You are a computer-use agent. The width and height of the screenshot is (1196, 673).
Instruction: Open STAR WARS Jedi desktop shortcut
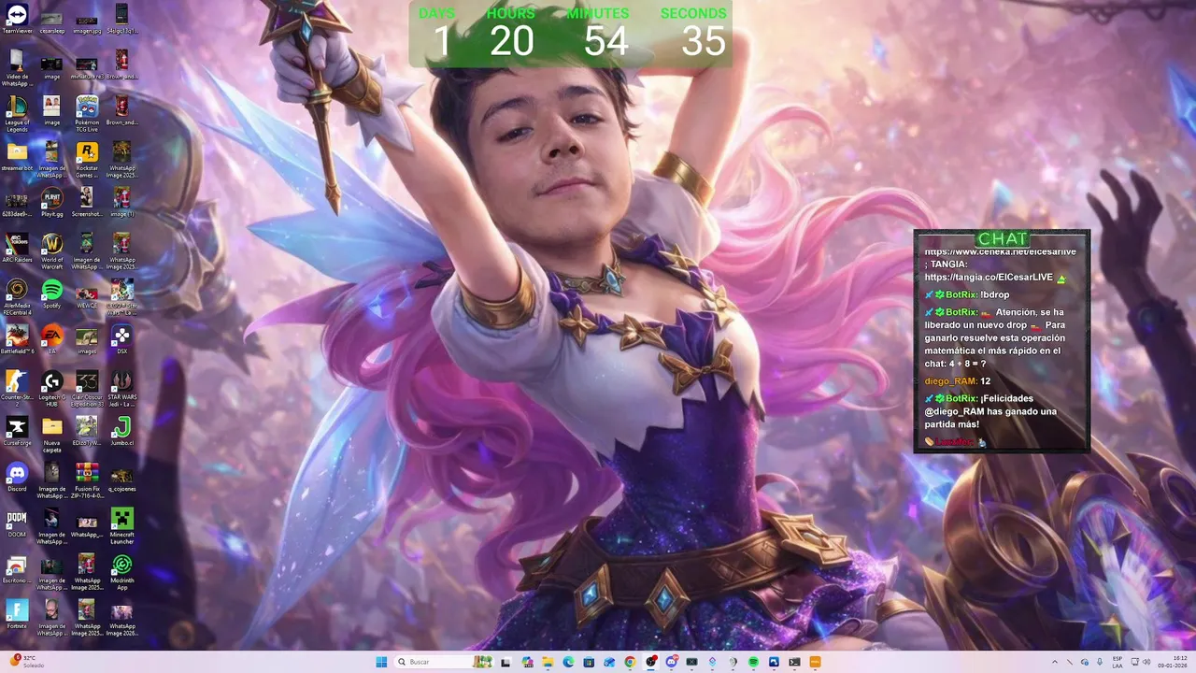[x=121, y=388]
